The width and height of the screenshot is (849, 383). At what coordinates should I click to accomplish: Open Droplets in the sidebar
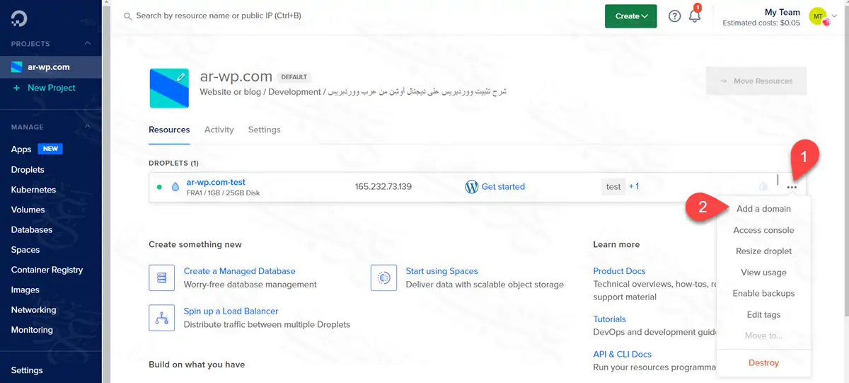tap(28, 170)
